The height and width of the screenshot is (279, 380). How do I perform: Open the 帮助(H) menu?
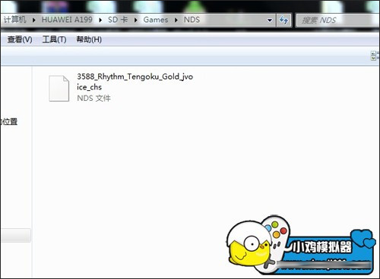(x=89, y=39)
